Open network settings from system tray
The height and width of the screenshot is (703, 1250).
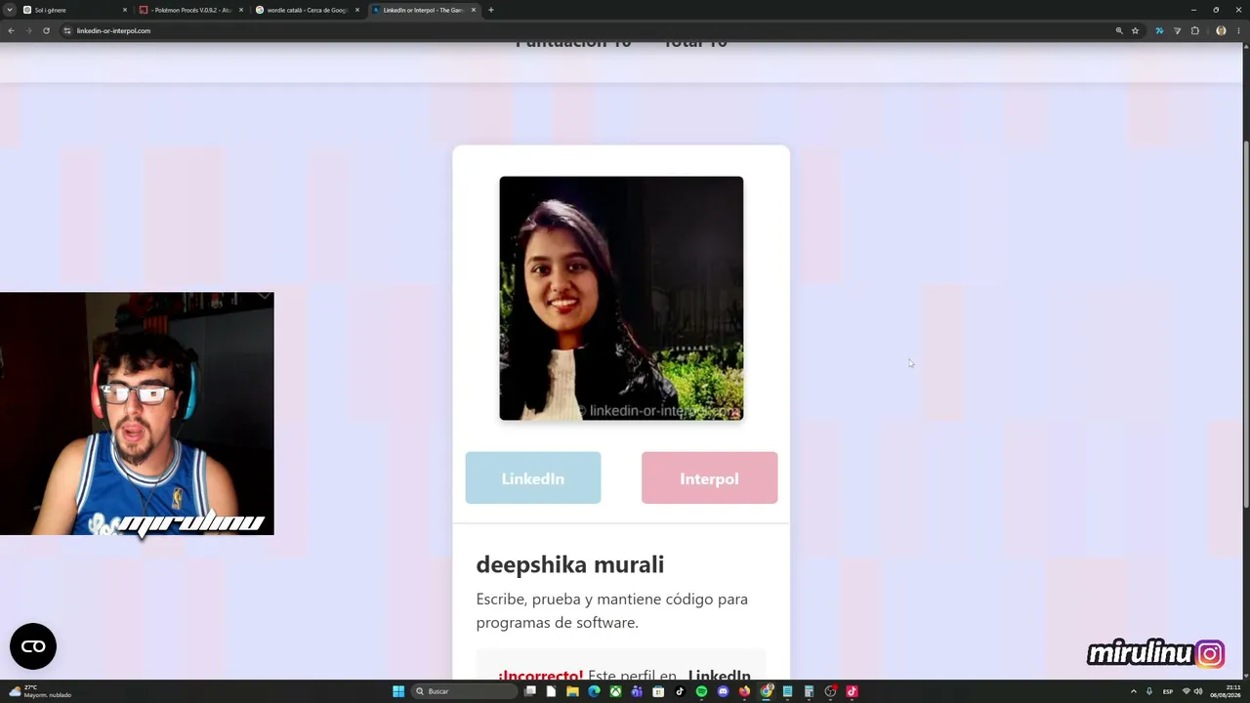pos(1187,691)
